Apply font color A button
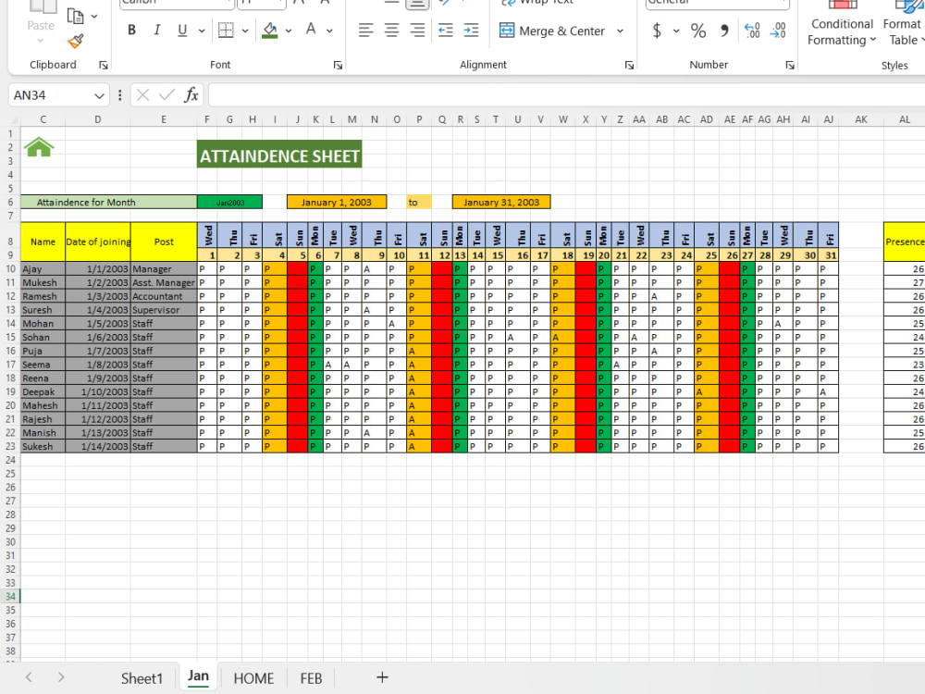The width and height of the screenshot is (925, 694). [x=311, y=31]
